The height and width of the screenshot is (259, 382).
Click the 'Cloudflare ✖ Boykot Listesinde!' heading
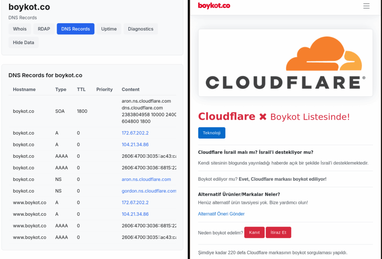coord(274,117)
